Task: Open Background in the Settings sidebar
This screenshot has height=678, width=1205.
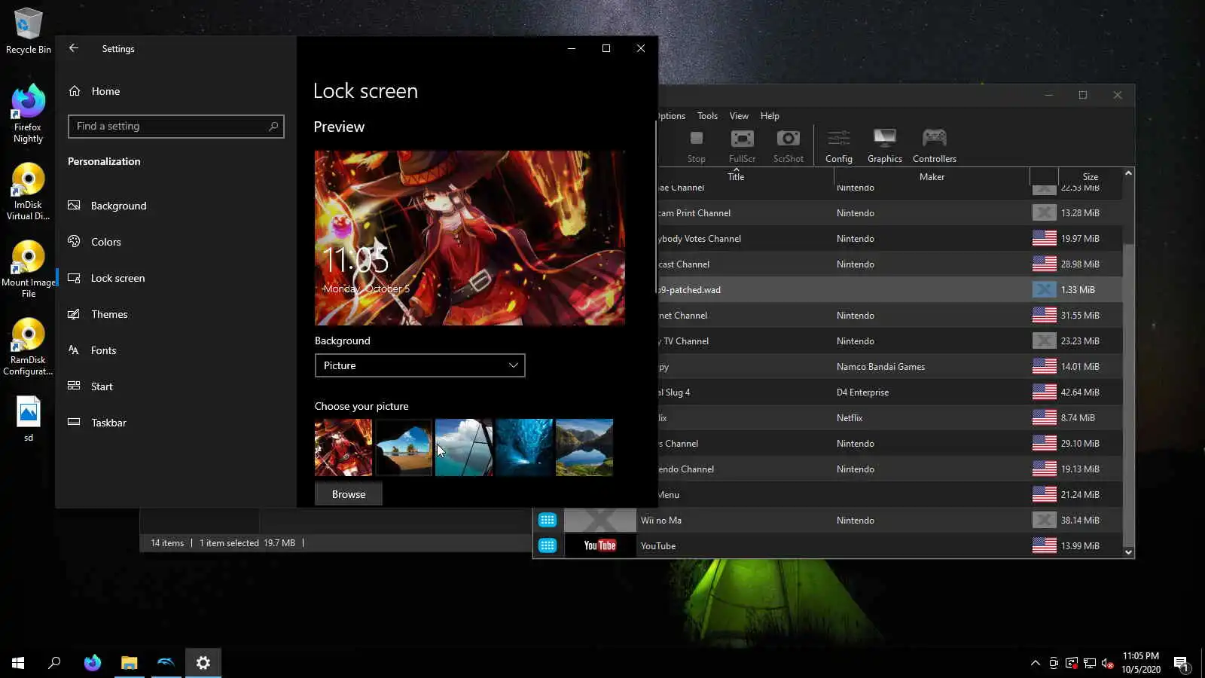Action: click(x=118, y=206)
